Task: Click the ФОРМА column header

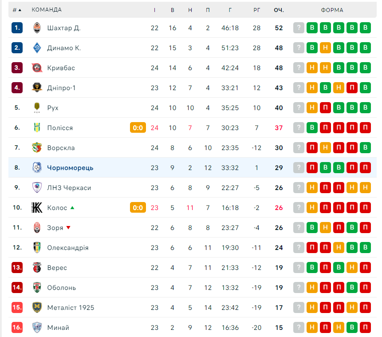Action: tap(332, 10)
